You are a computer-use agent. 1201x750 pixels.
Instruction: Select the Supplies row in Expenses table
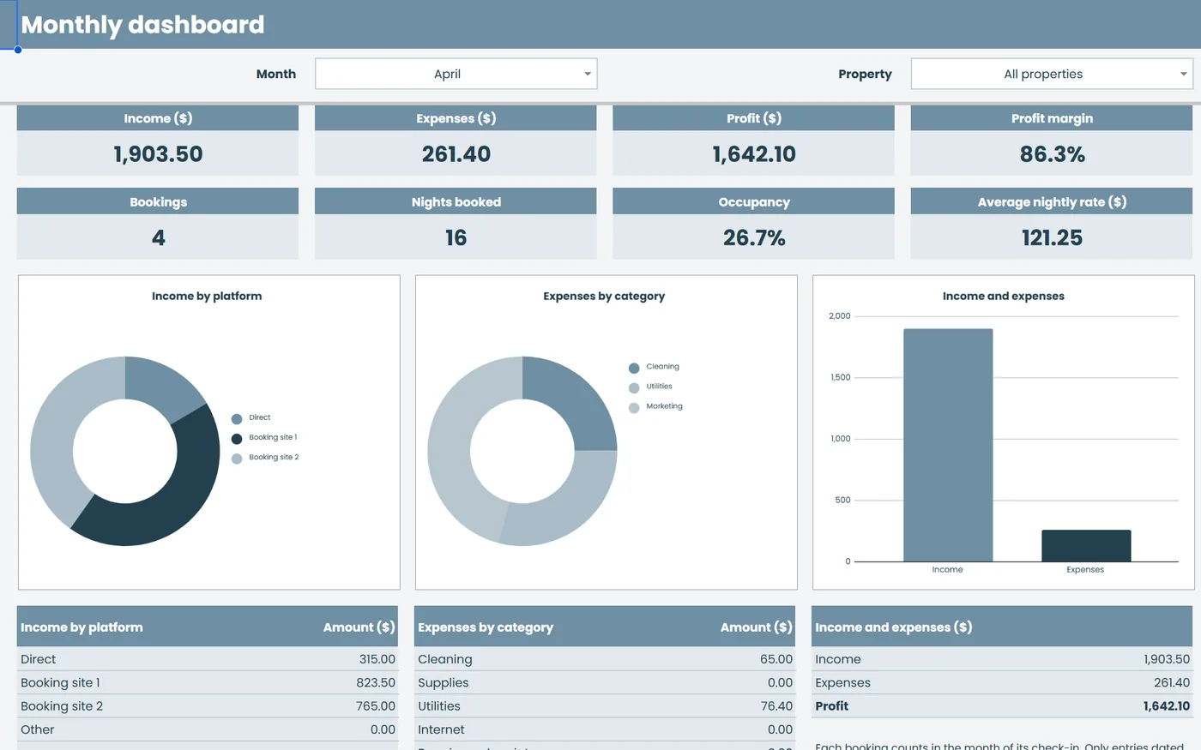605,682
